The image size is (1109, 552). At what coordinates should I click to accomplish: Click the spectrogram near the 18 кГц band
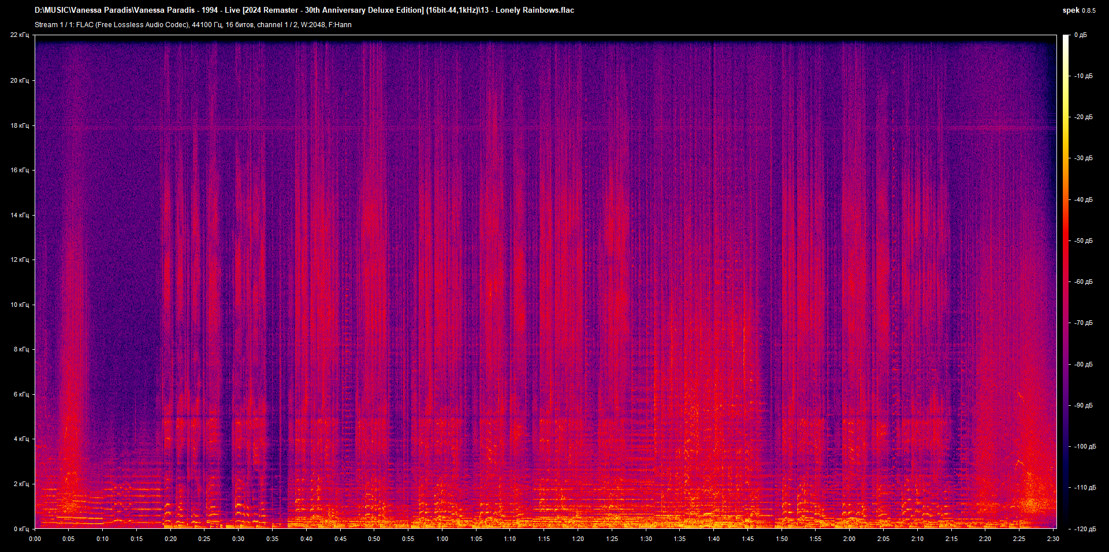(520, 124)
